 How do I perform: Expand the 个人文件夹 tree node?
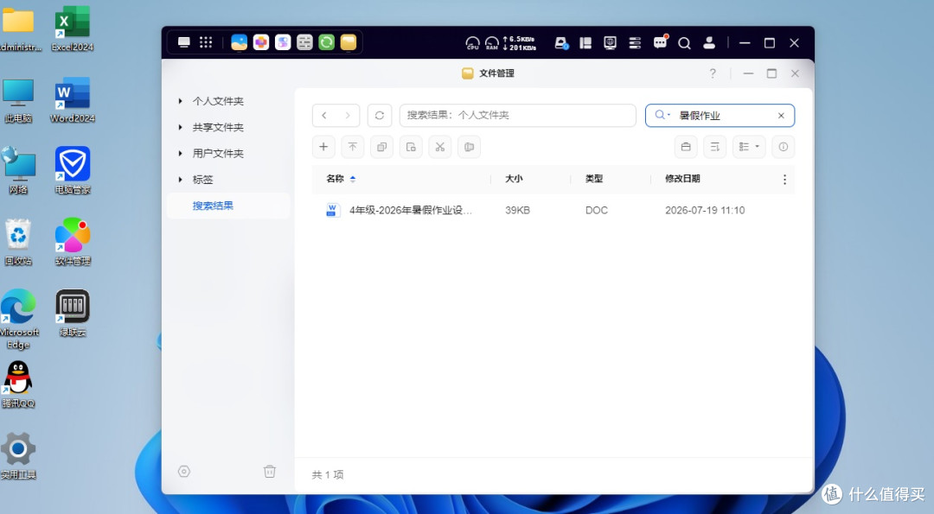(x=180, y=101)
